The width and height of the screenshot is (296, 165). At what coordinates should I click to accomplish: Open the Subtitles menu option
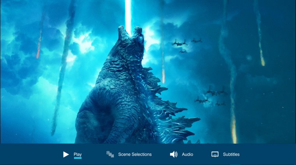[x=231, y=154]
